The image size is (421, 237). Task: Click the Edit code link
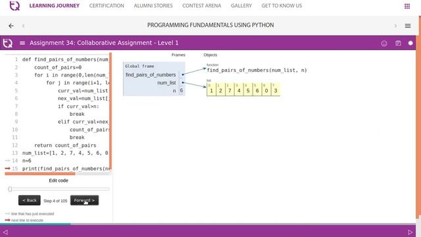point(59,180)
